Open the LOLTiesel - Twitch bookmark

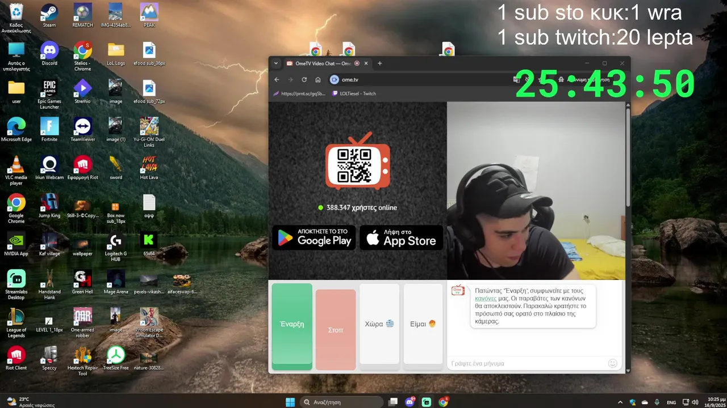pyautogui.click(x=354, y=93)
